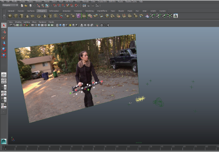This screenshot has width=219, height=152.
Task: Toggle textured display checkered sphere
Action: (x=67, y=25)
